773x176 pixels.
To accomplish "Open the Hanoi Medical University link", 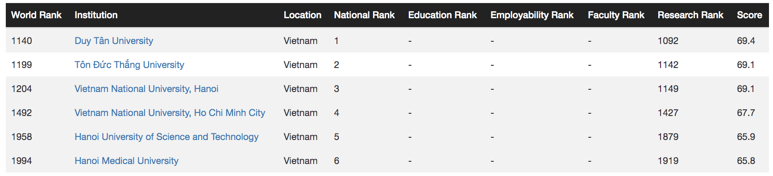I will click(126, 161).
